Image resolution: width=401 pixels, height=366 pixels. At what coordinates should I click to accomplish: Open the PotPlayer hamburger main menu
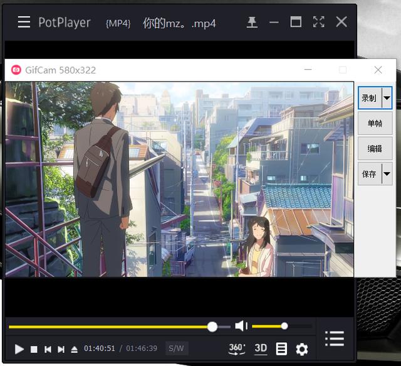point(24,22)
